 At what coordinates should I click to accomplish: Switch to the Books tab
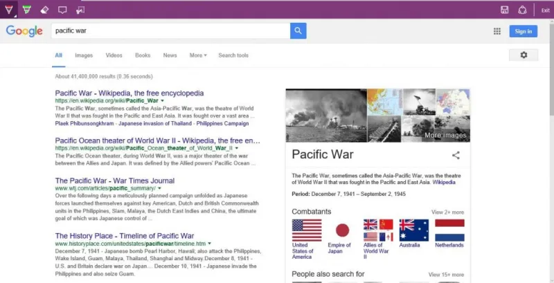pyautogui.click(x=143, y=55)
